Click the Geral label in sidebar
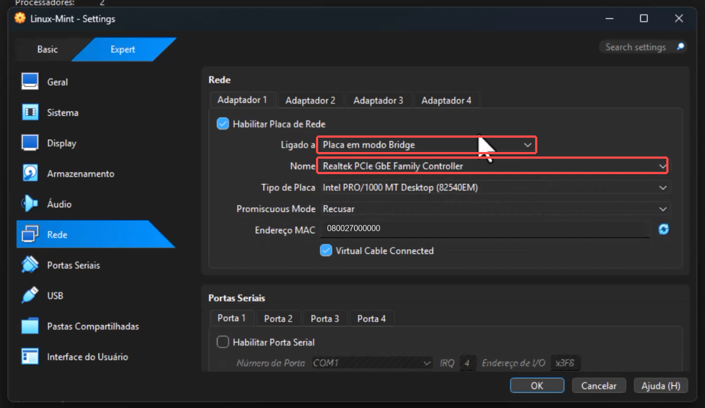Image resolution: width=705 pixels, height=408 pixels. pos(58,82)
